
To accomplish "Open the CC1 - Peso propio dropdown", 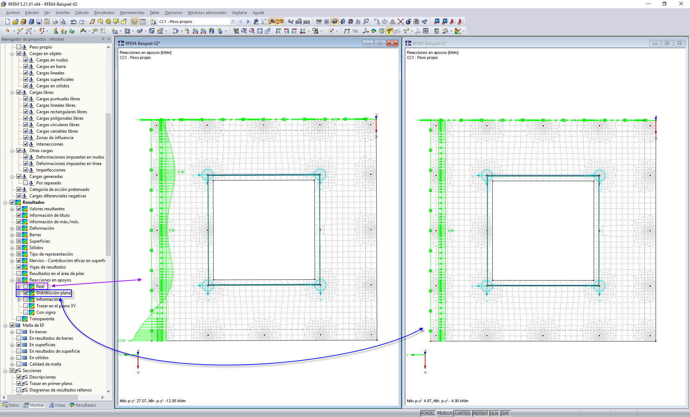I will click(233, 22).
